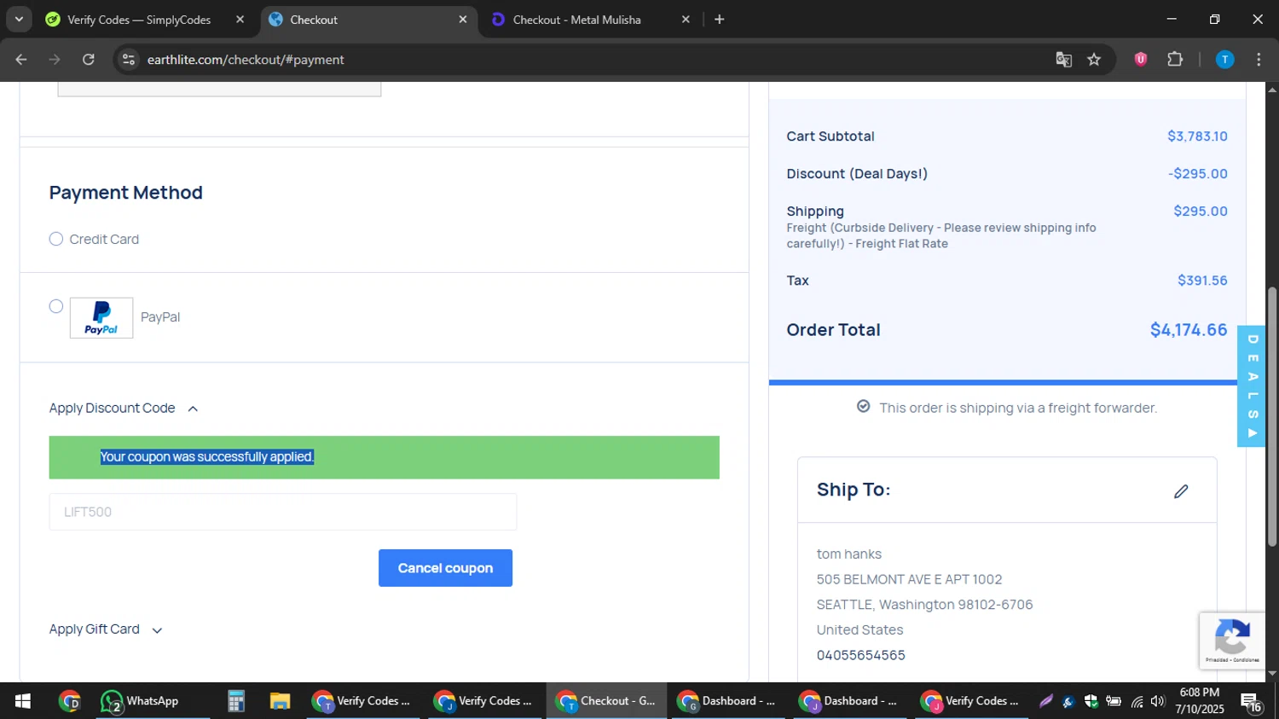Viewport: 1279px width, 719px height.
Task: Click the Tax $391.56 value
Action: [x=1202, y=281]
